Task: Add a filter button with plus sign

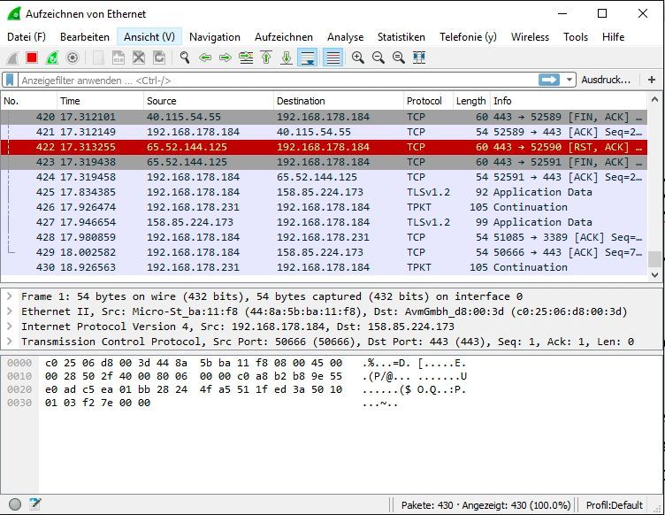Action: click(x=652, y=80)
